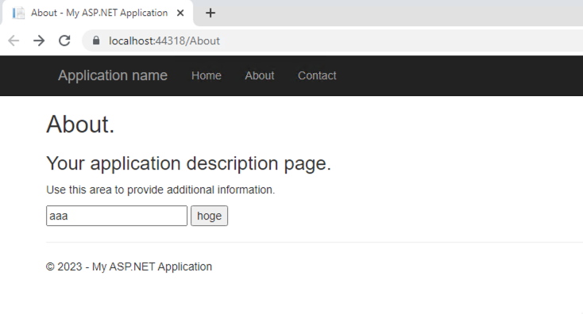Viewport: 583px width, 314px height.
Task: Open the Application name brand link
Action: click(x=113, y=75)
